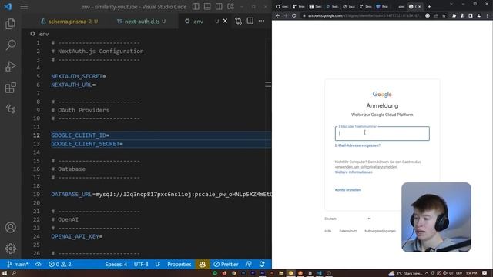Click the GOOGLE_CLIENT_SECRET= line in the editor
The height and width of the screenshot is (277, 493).
87,144
